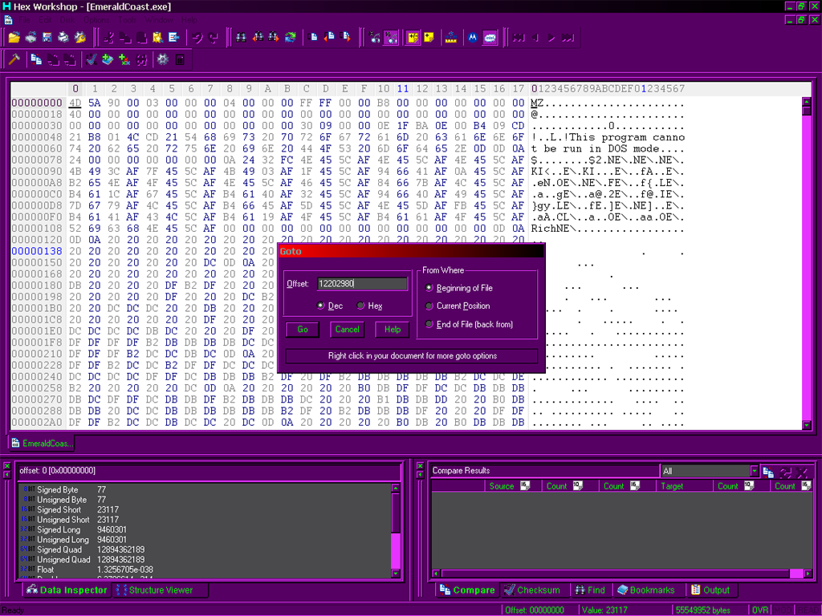Click the Signed Short value 23117
This screenshot has height=616, width=822.
[108, 509]
